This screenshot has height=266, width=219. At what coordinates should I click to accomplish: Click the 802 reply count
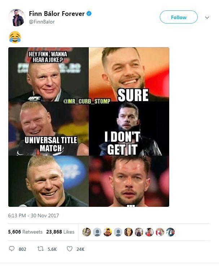(22, 249)
